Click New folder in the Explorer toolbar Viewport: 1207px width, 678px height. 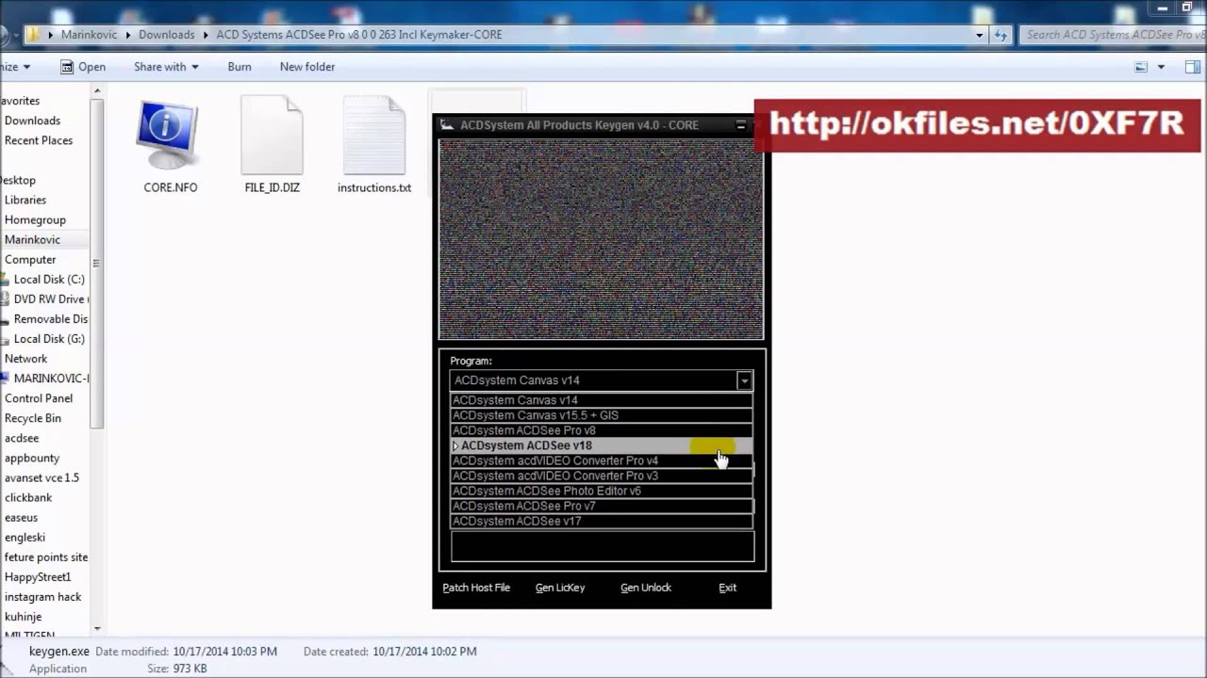307,67
